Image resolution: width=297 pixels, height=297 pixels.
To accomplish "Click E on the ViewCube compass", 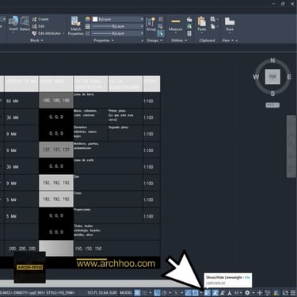I will [x=289, y=77].
